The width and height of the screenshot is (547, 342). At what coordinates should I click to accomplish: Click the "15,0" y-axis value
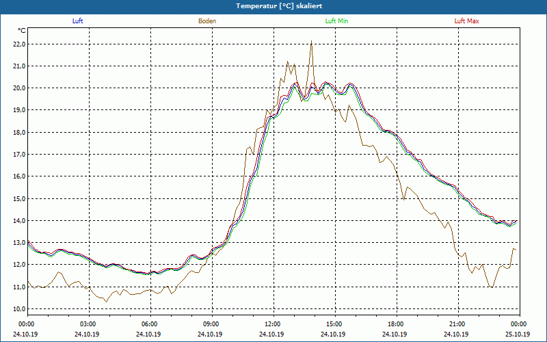pos(20,198)
